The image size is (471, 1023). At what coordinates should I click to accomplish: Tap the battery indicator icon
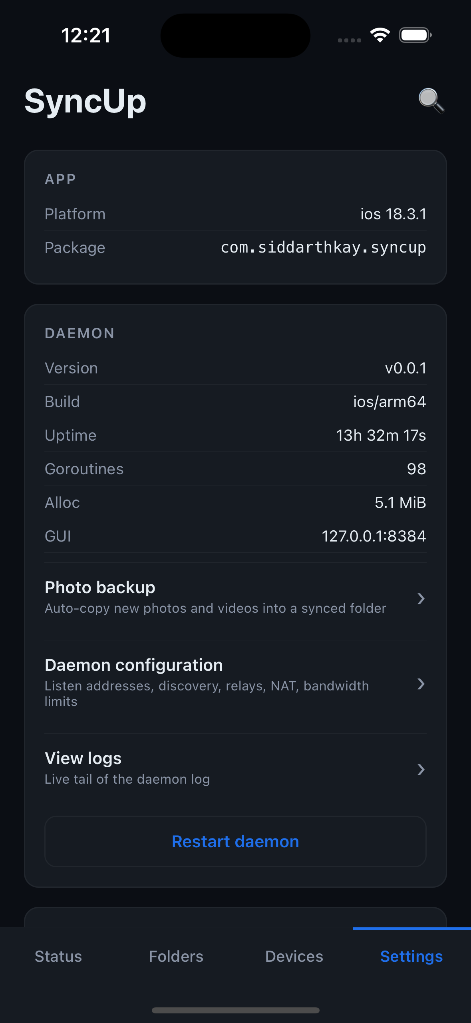pyautogui.click(x=415, y=35)
